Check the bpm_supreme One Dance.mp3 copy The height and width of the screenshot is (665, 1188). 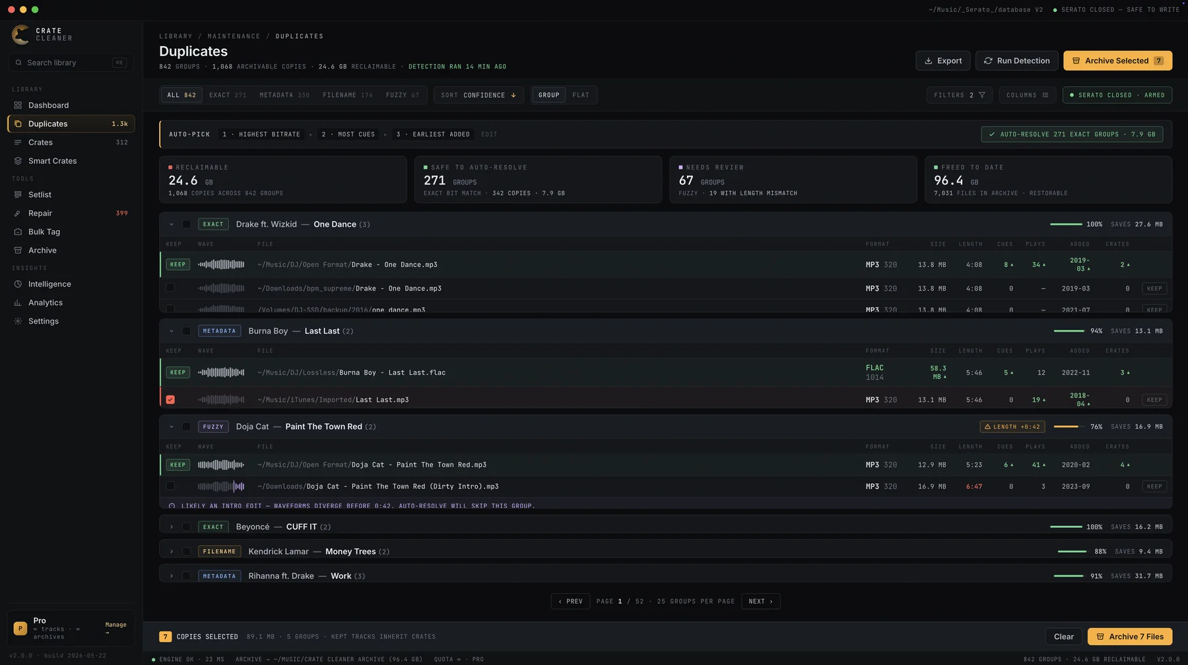click(x=170, y=287)
